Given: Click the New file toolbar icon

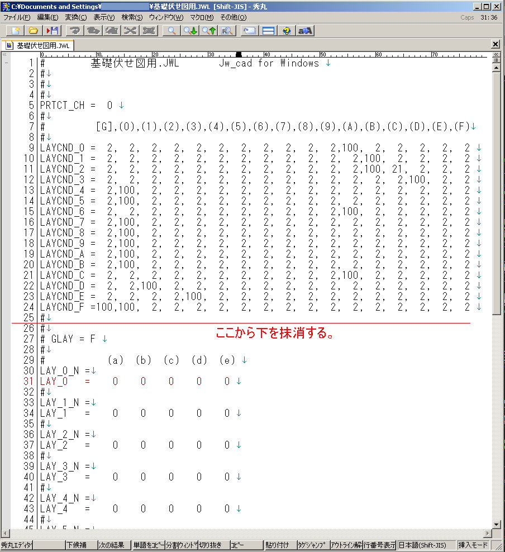Looking at the screenshot, I should (15, 30).
